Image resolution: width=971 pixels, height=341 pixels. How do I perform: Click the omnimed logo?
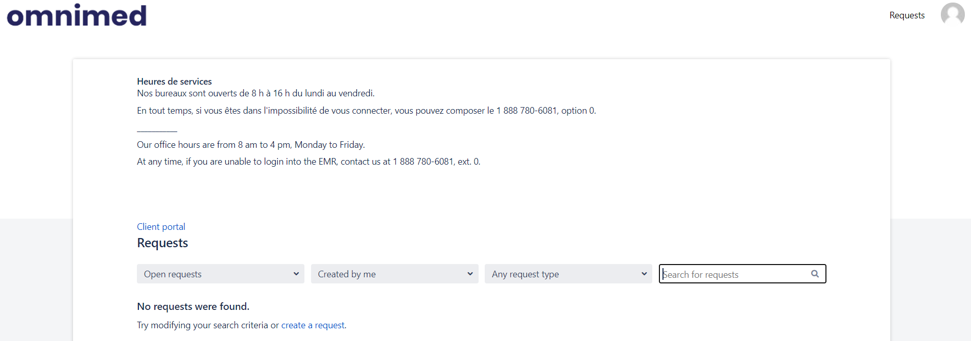coord(77,15)
